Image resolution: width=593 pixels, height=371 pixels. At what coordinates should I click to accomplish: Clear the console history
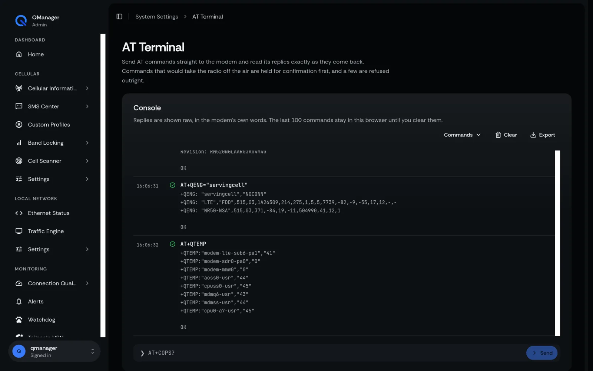click(506, 135)
